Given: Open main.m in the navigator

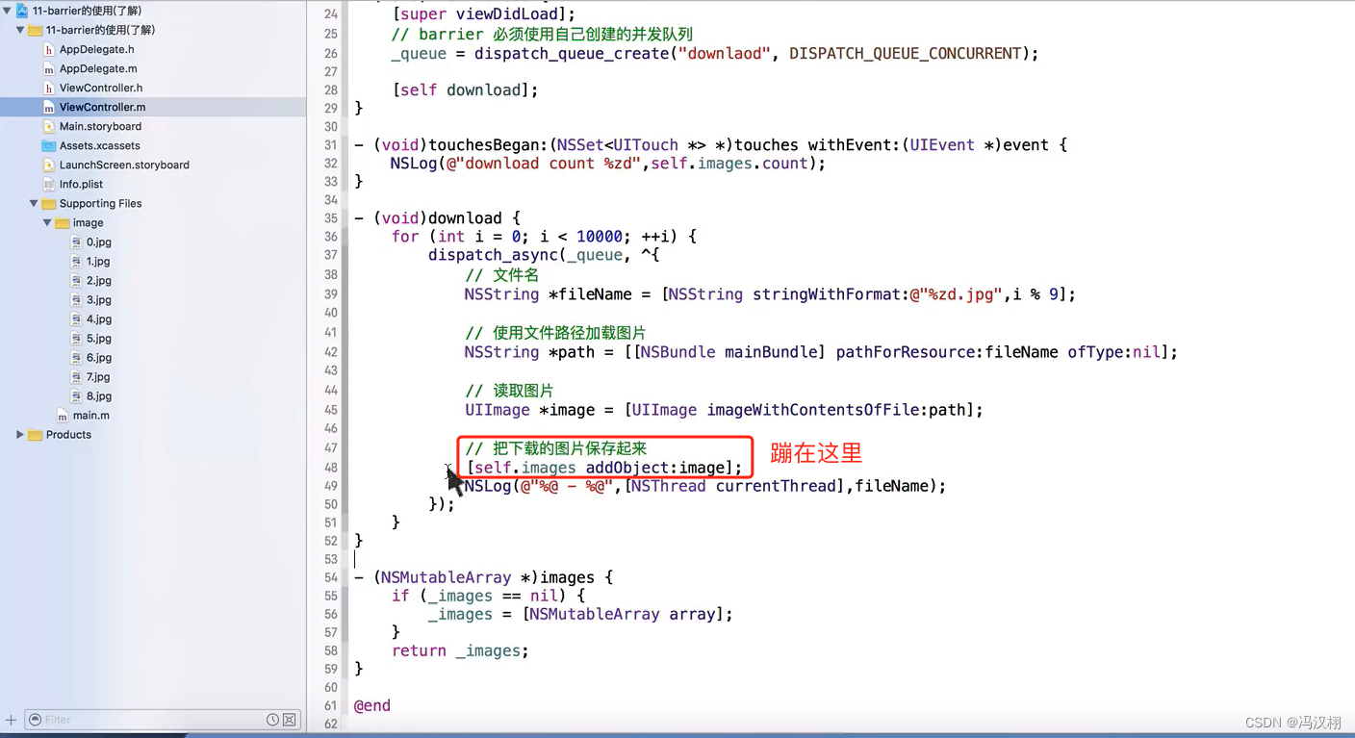Looking at the screenshot, I should (x=90, y=415).
